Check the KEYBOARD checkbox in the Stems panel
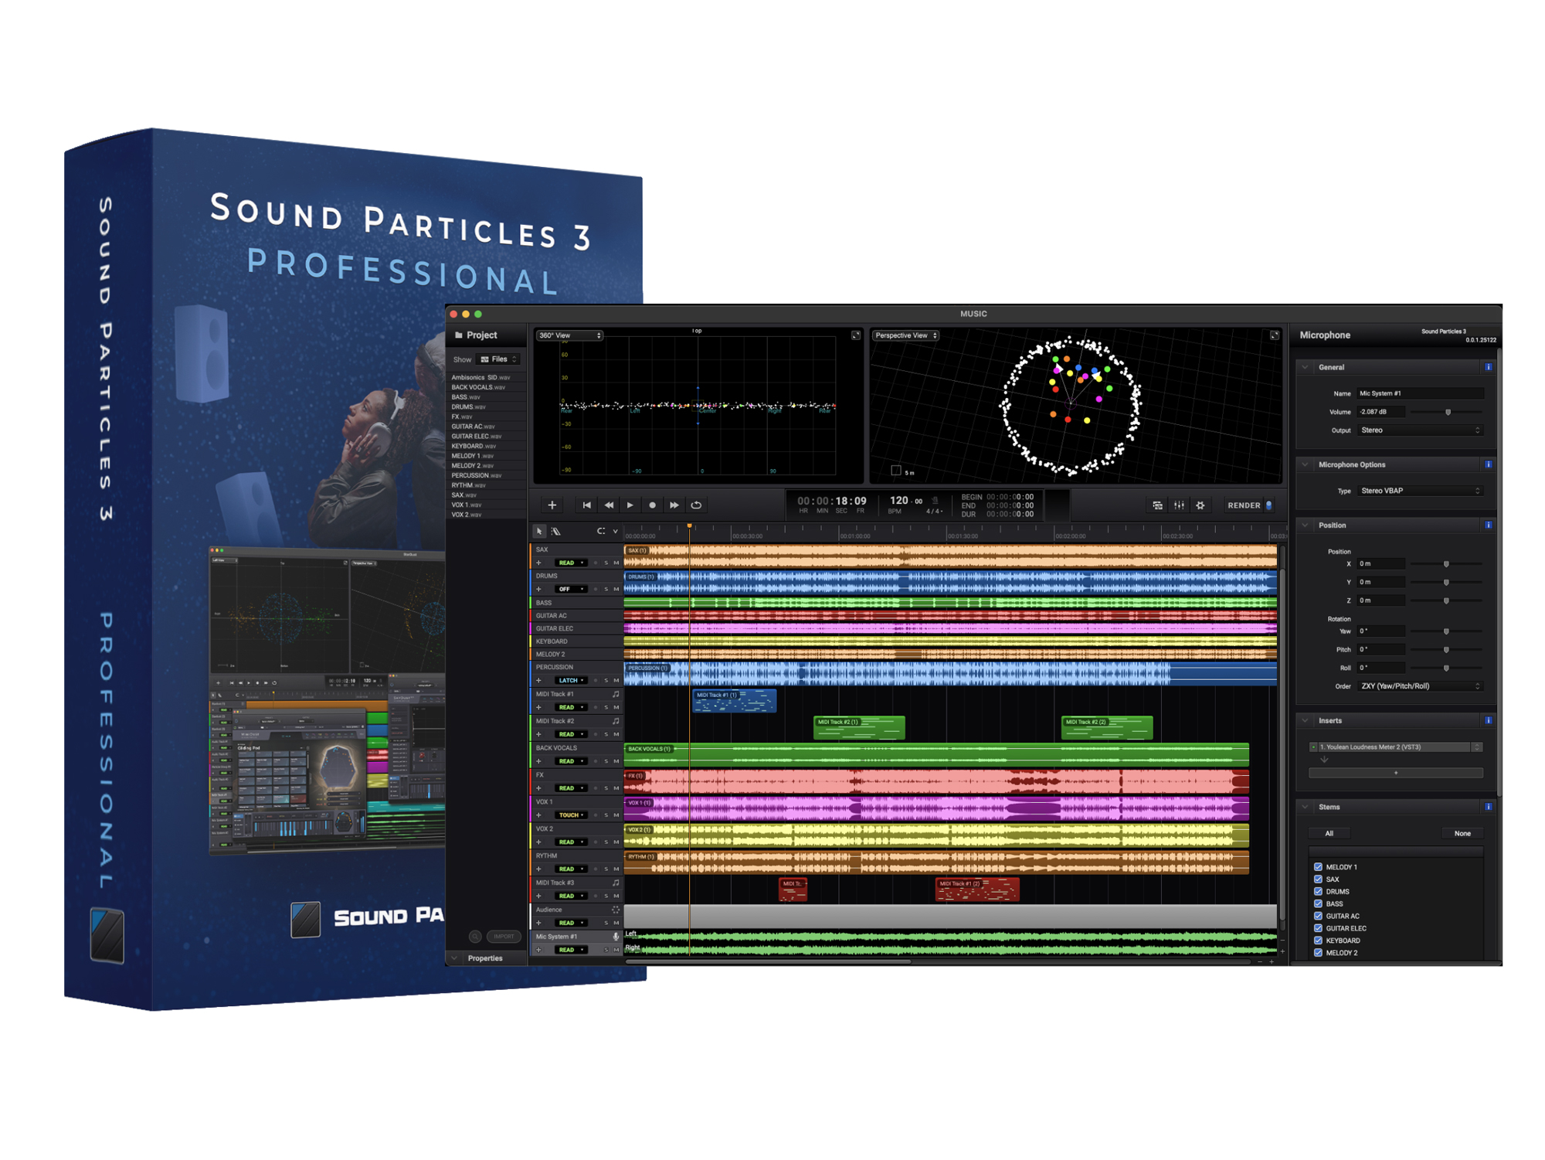 [x=1319, y=940]
